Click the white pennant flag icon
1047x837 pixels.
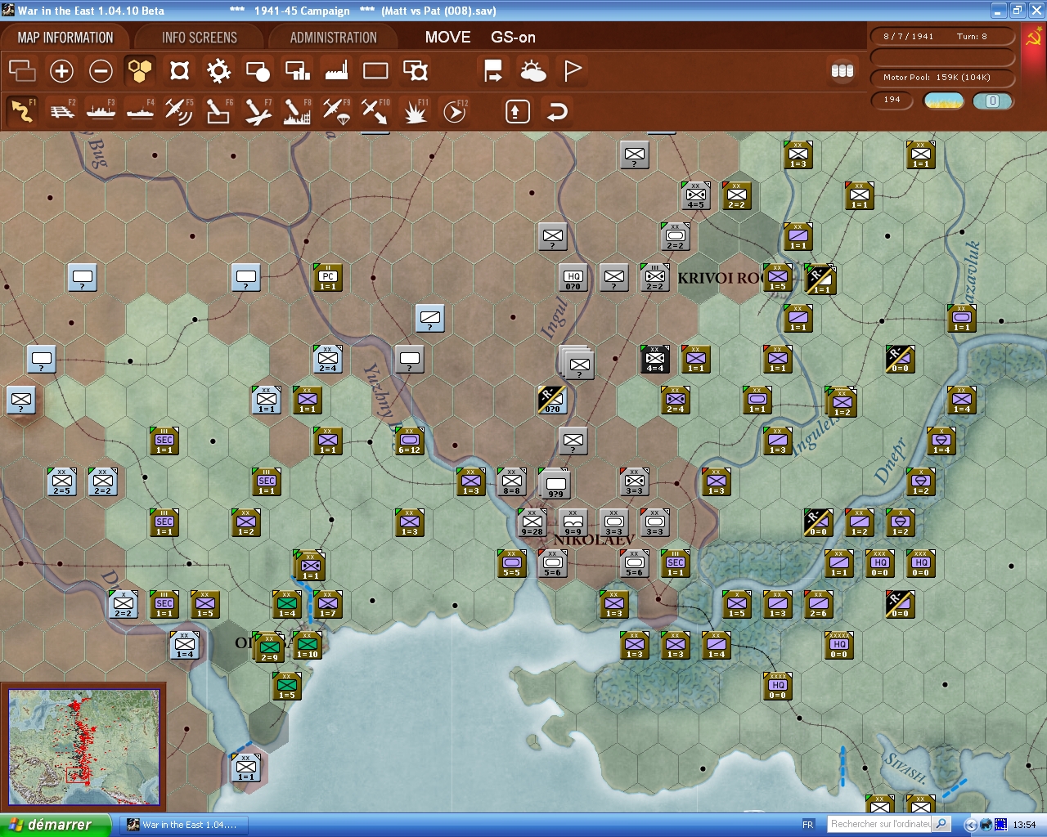click(573, 71)
